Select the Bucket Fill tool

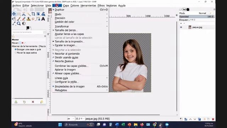[x=14, y=19]
